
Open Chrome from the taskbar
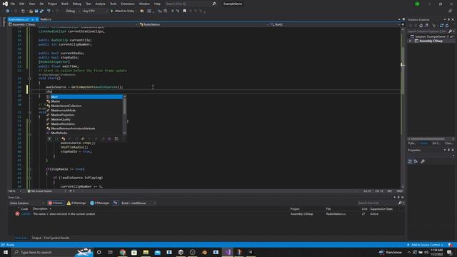pos(123,252)
